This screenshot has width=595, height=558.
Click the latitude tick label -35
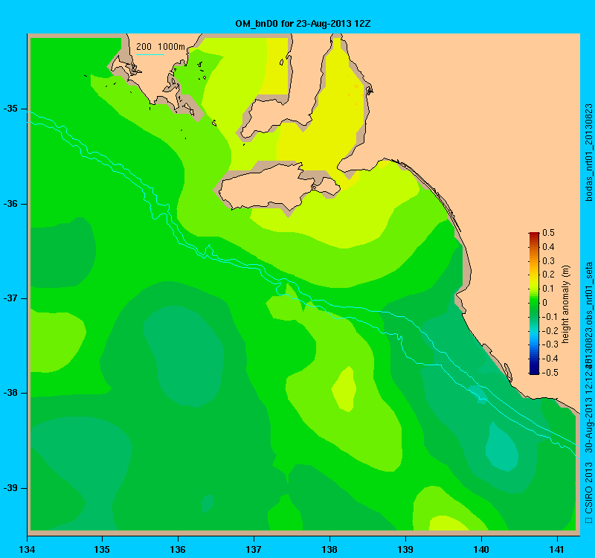click(x=10, y=109)
